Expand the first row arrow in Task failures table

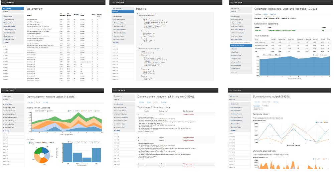(x=139, y=114)
